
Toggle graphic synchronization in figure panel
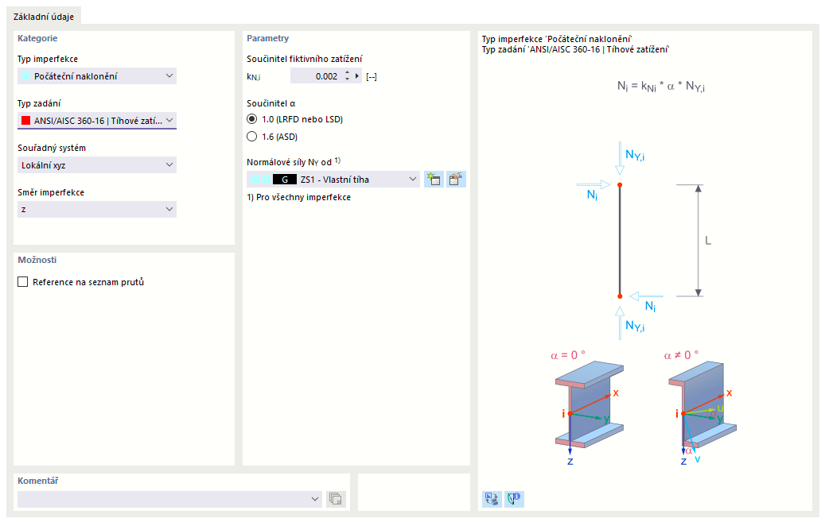point(492,500)
